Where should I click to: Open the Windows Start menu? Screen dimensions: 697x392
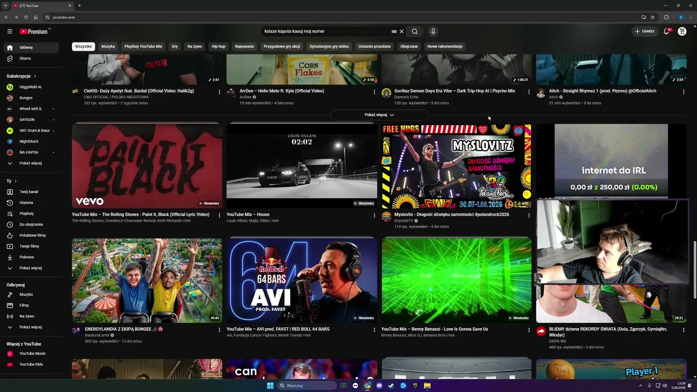click(x=270, y=386)
